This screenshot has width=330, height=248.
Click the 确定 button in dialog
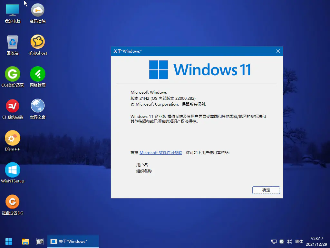click(266, 190)
